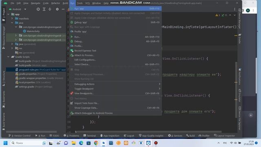Select Show Coverage Data entry

click(x=115, y=108)
